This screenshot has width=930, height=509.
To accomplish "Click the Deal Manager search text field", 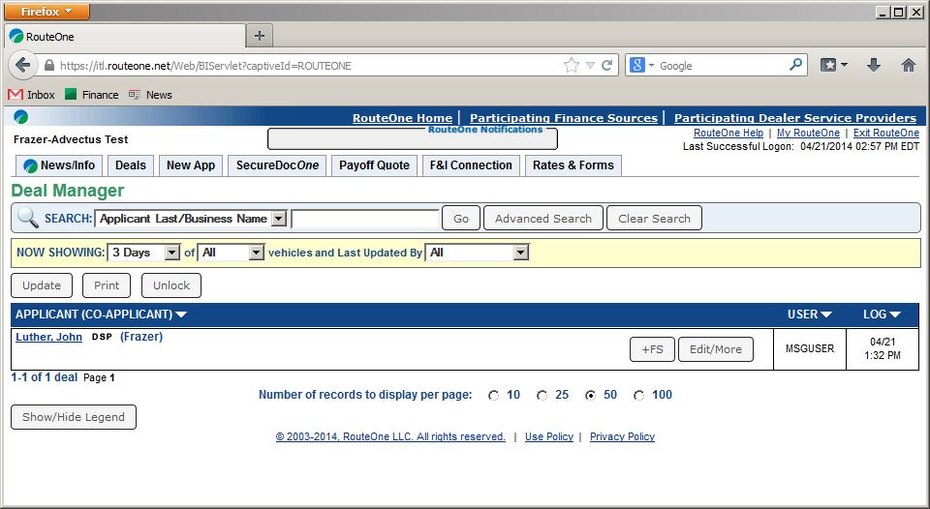I will (365, 218).
